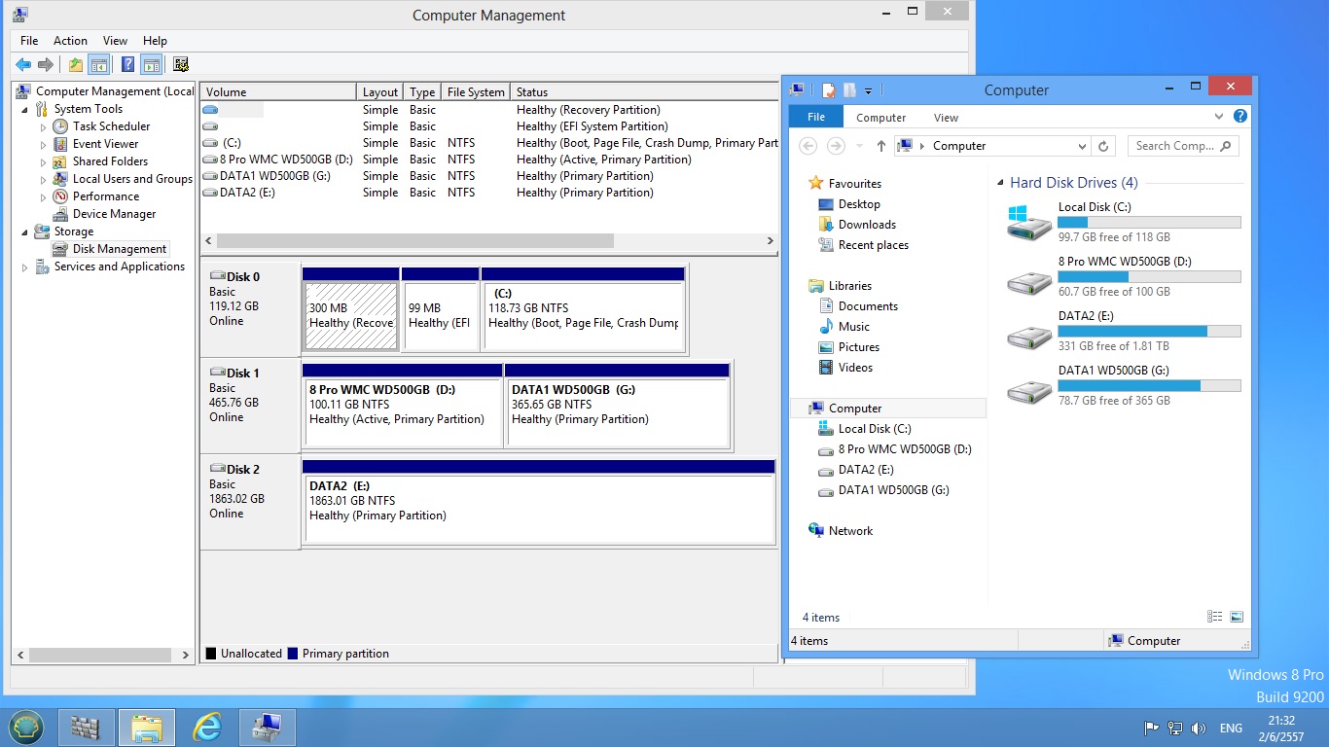This screenshot has height=747, width=1329.
Task: Expand the Task Scheduler tree node
Action: point(43,127)
